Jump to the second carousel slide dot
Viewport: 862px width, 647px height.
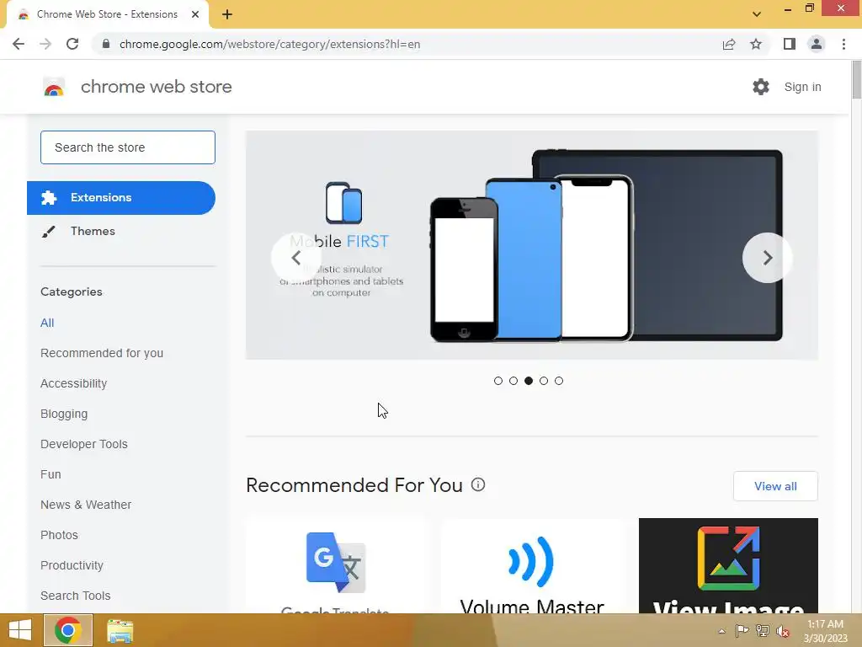(x=513, y=381)
